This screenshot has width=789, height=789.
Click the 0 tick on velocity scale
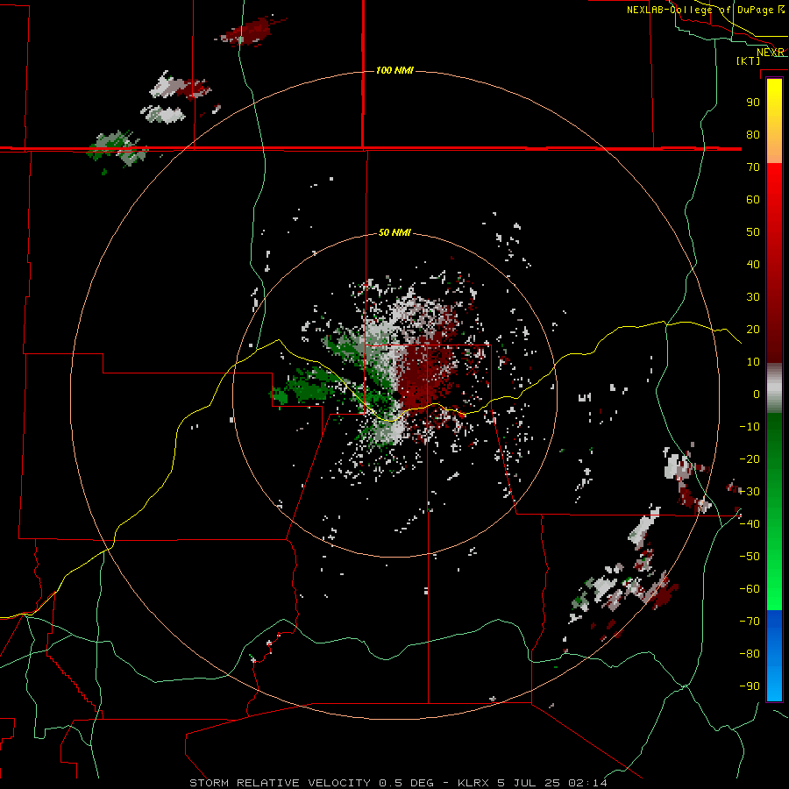(x=757, y=394)
